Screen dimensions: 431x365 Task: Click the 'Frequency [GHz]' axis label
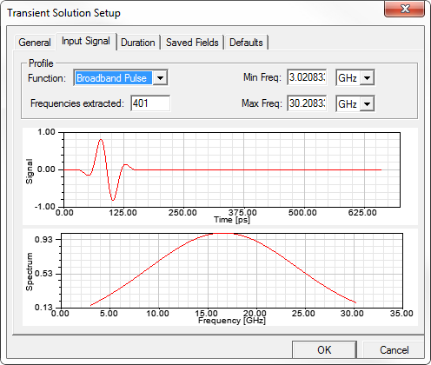(x=232, y=321)
